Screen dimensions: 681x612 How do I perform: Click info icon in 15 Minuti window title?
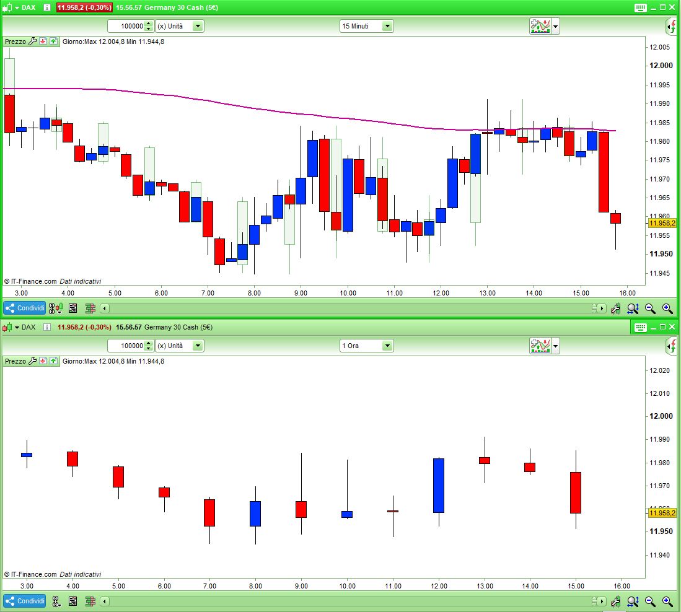pos(47,7)
